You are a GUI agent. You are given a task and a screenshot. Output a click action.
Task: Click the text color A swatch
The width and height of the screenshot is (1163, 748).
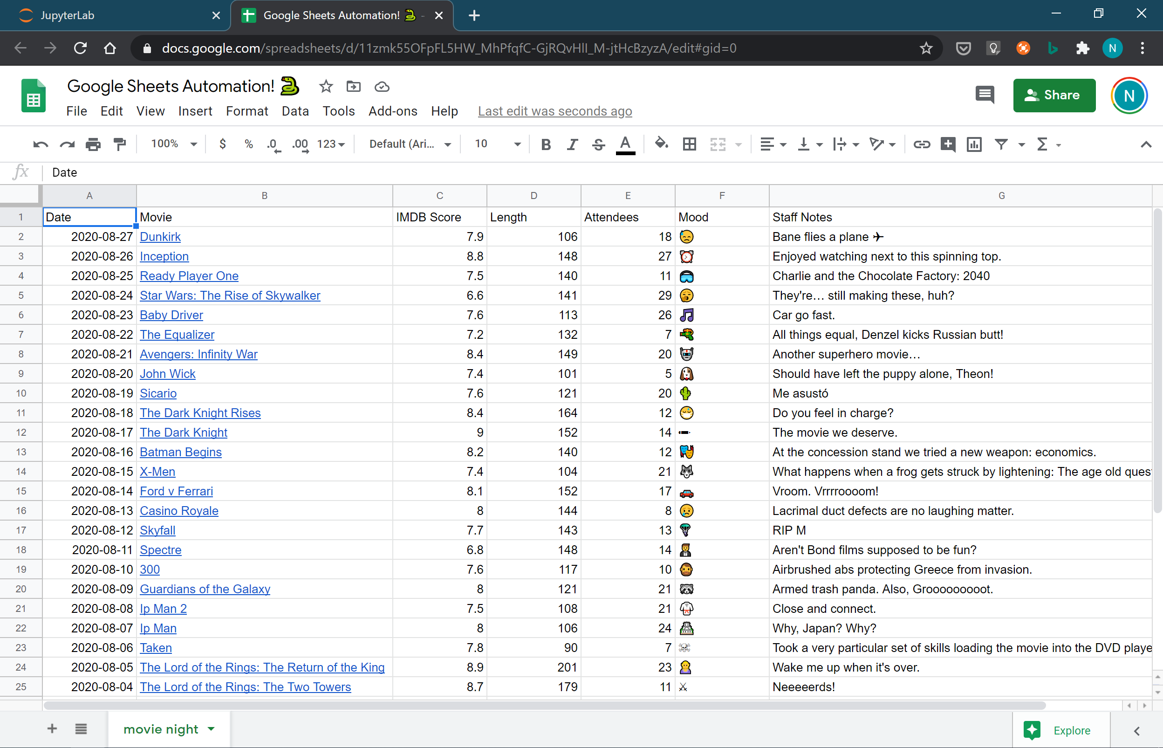click(x=625, y=144)
